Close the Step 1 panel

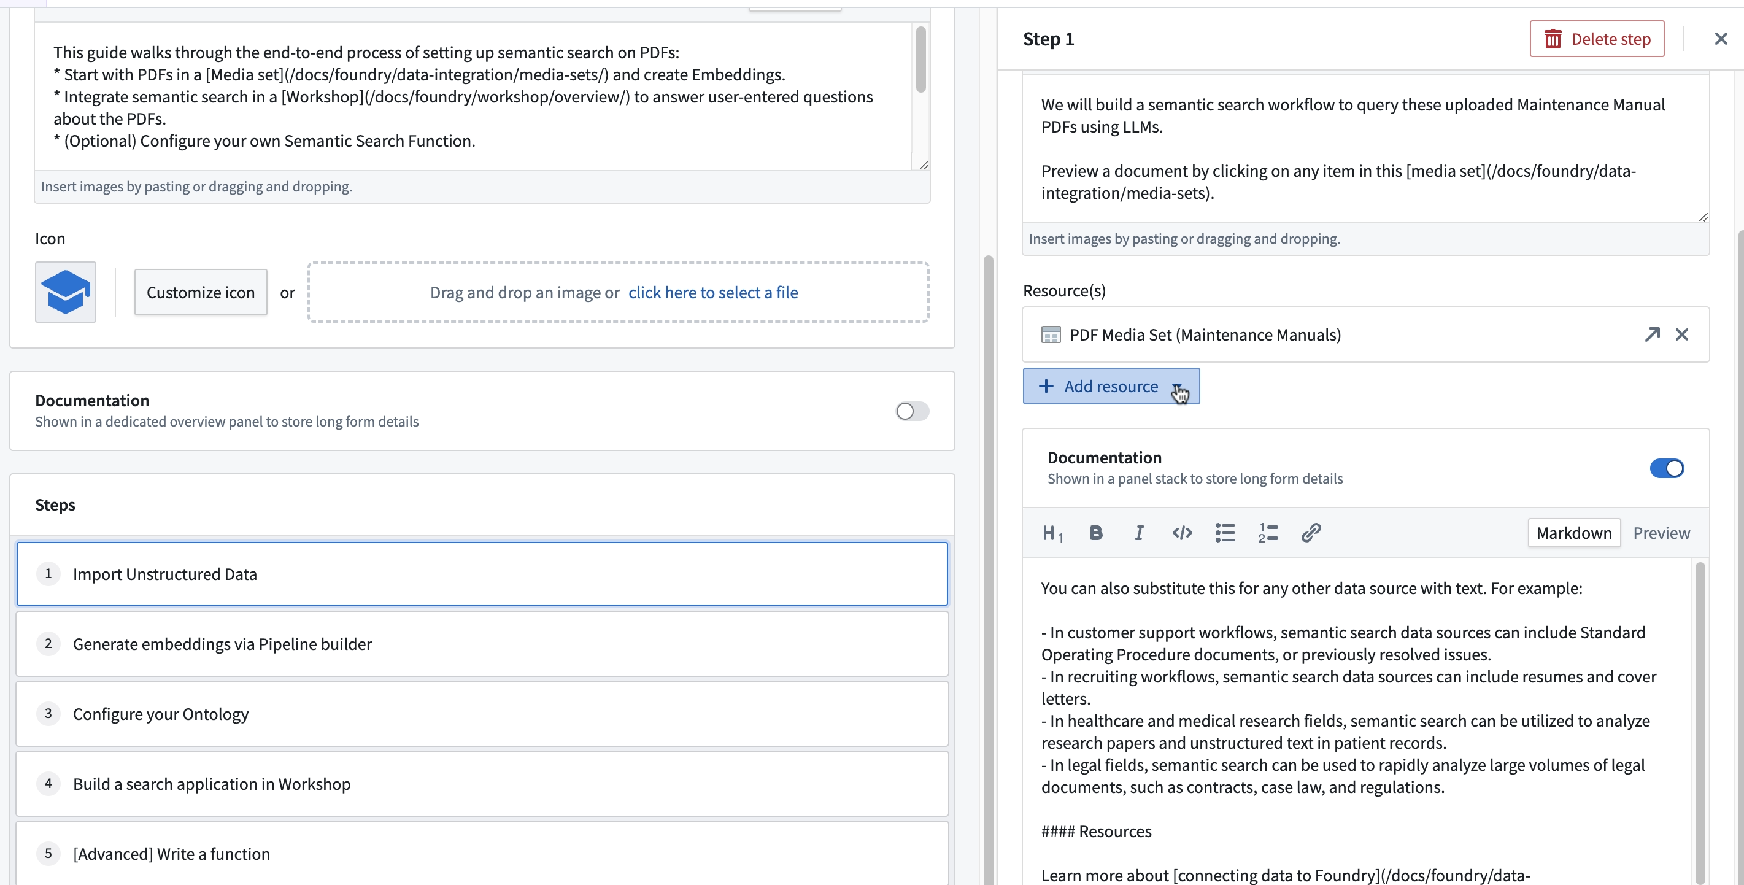tap(1721, 39)
